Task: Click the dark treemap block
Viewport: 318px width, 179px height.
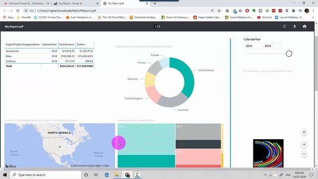Action: [198, 144]
